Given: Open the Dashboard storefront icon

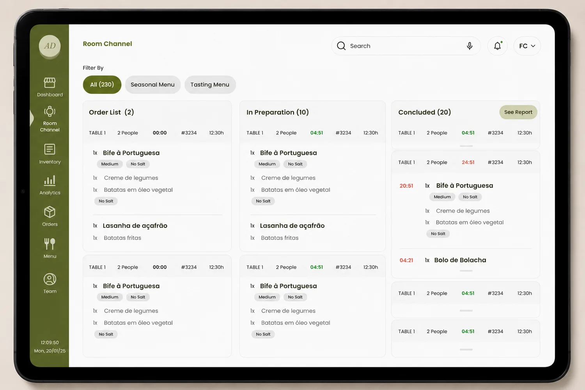Looking at the screenshot, I should click(x=50, y=83).
